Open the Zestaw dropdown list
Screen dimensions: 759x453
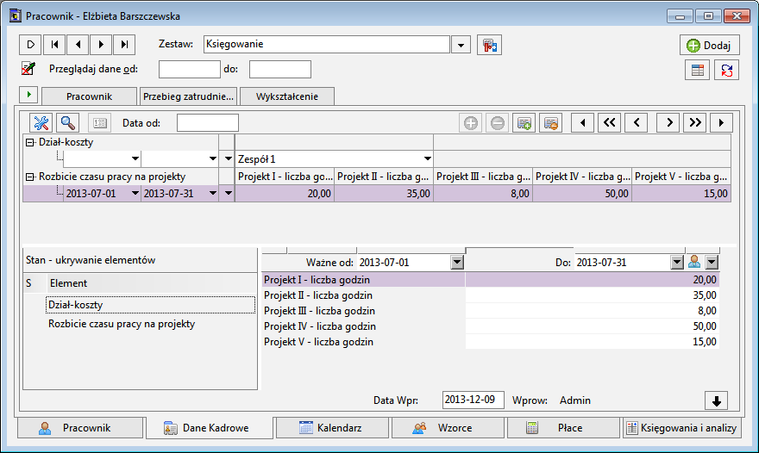tap(461, 45)
